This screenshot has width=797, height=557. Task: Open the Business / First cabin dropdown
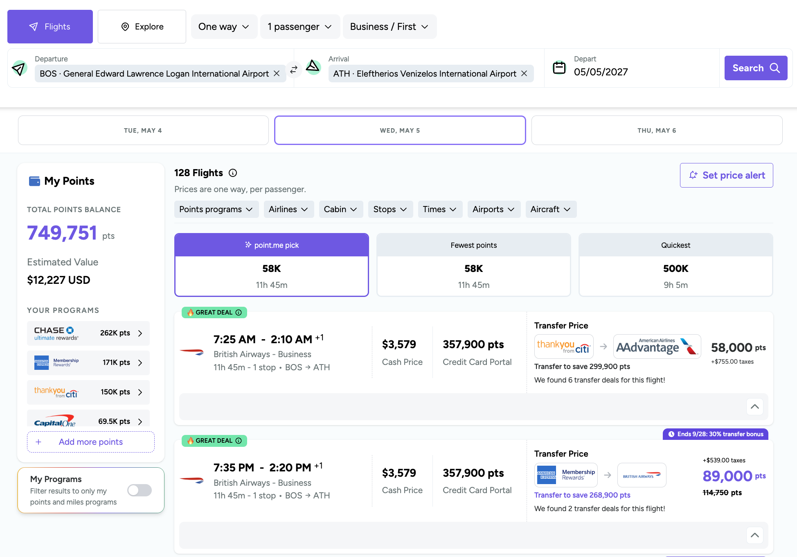(389, 27)
